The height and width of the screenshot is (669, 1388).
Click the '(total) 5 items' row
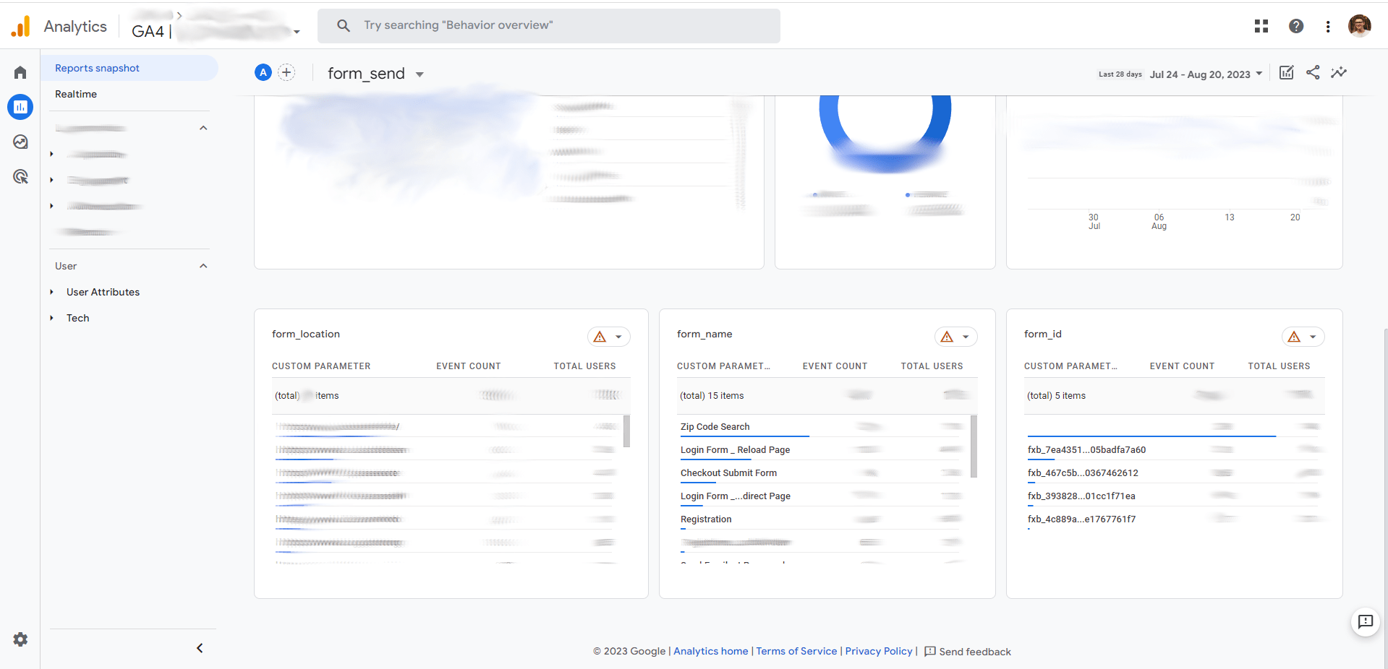coord(1174,396)
